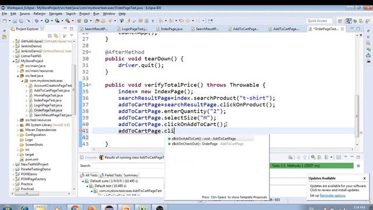Image resolution: width=373 pixels, height=210 pixels.
Task: Click the Save toolbar icon
Action: [15, 21]
